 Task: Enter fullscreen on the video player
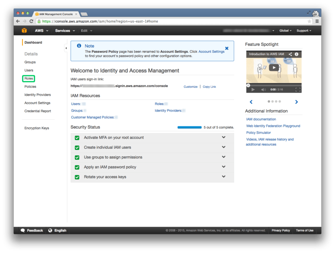(298, 89)
